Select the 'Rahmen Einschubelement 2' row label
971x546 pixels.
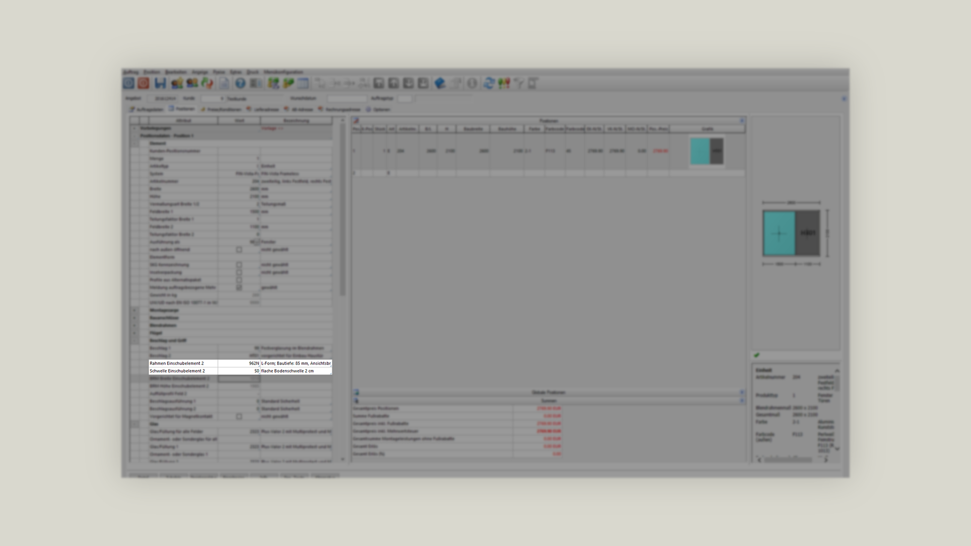coord(177,363)
